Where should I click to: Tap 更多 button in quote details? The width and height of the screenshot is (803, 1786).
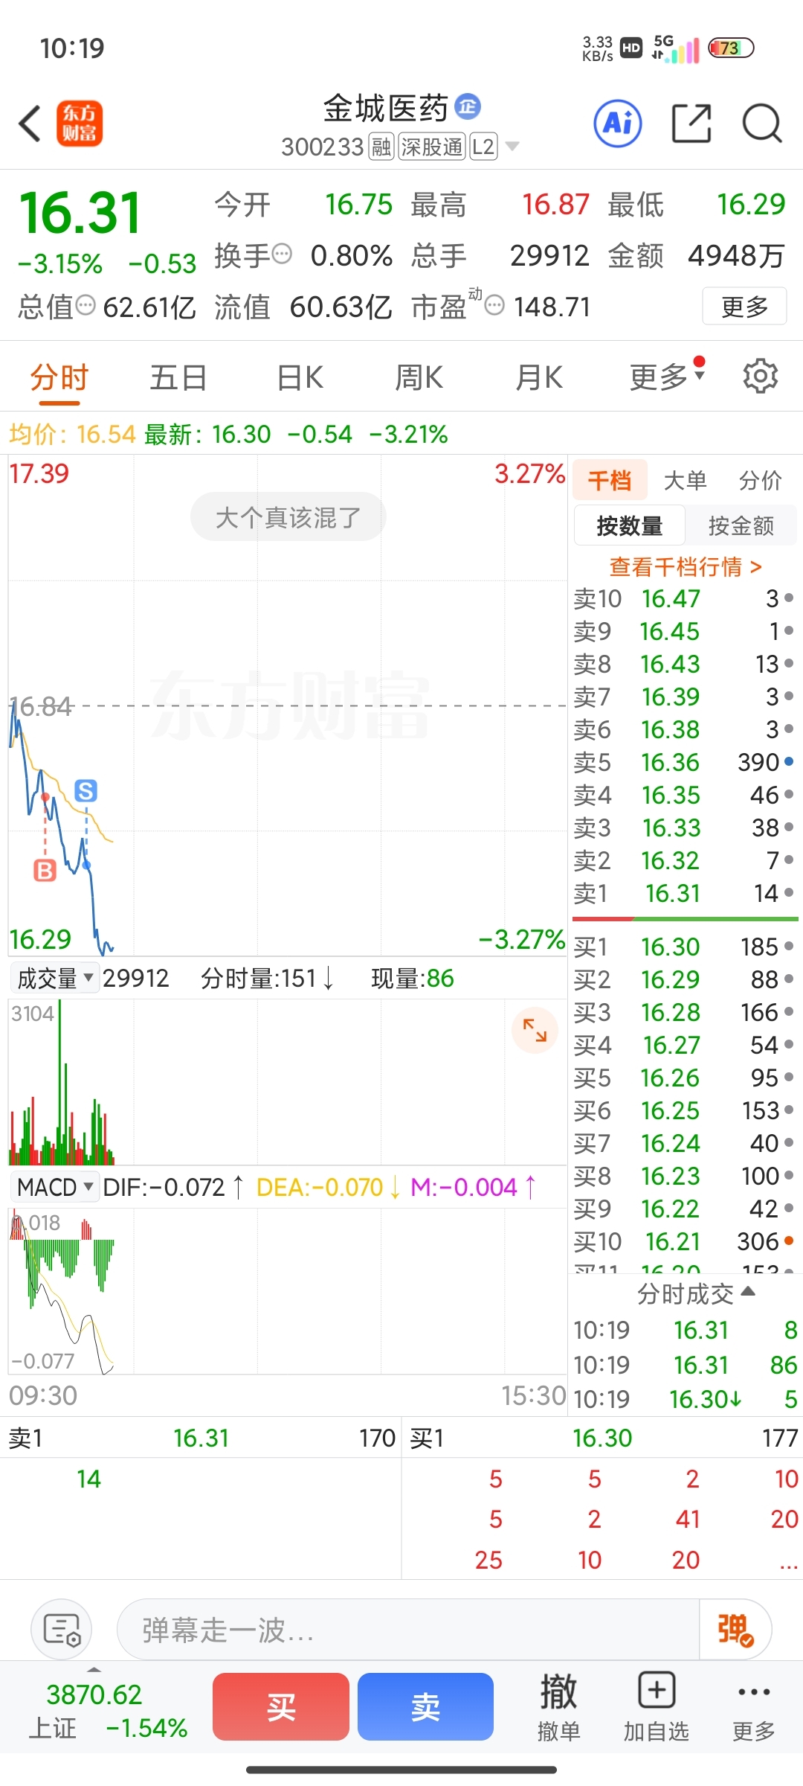744,306
